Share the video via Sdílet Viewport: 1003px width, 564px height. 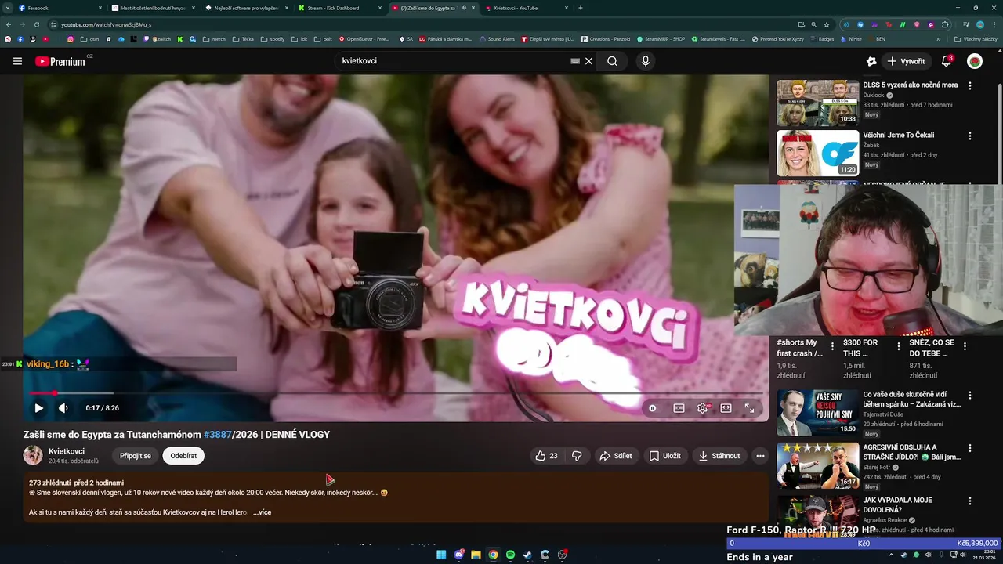(x=616, y=456)
